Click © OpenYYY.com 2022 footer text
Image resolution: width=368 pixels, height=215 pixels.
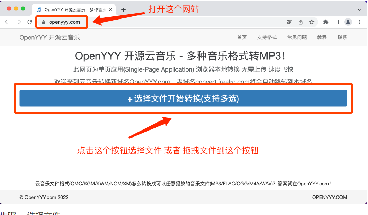pyautogui.click(x=44, y=198)
